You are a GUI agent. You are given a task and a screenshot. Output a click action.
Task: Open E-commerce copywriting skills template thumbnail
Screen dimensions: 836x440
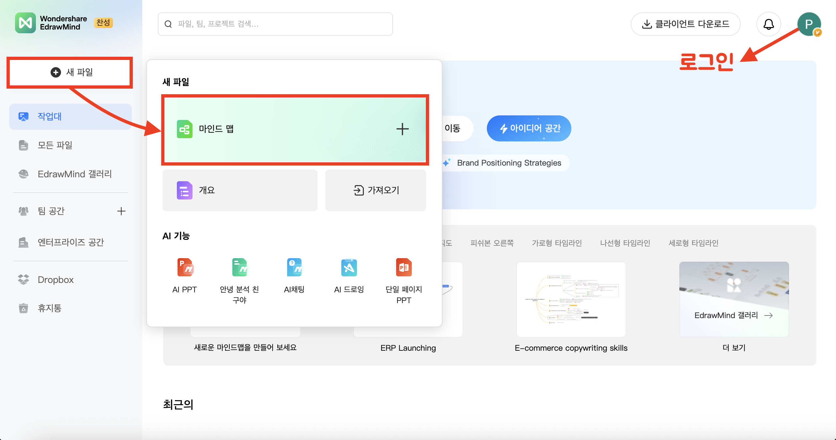point(571,299)
